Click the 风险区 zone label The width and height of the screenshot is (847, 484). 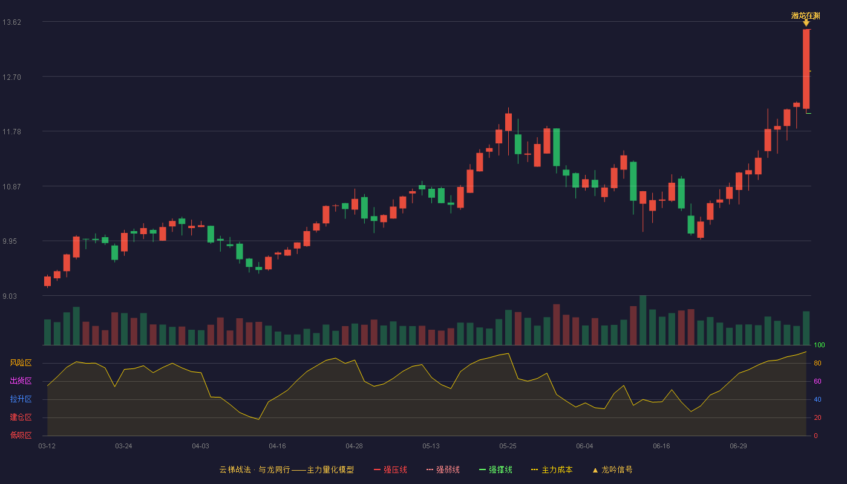click(x=21, y=363)
